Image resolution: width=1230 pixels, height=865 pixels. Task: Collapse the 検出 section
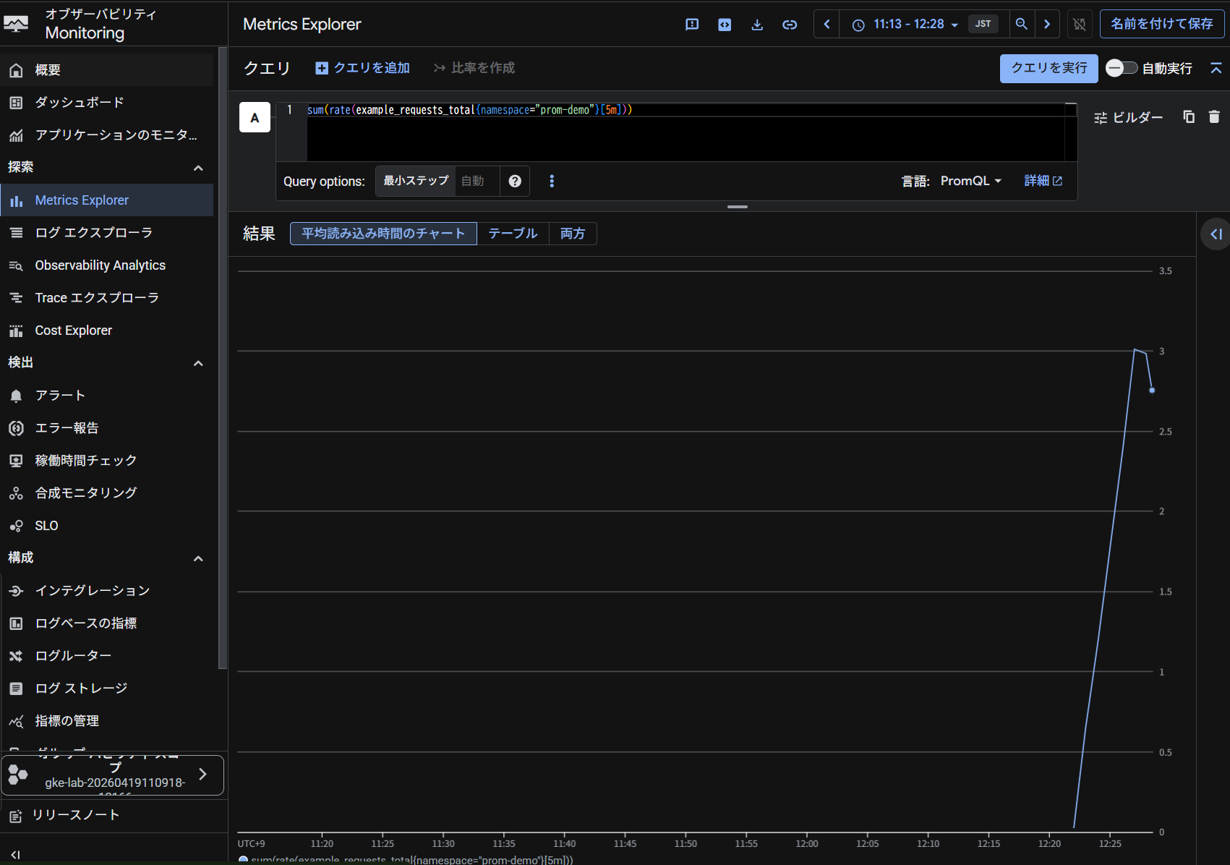pyautogui.click(x=198, y=363)
